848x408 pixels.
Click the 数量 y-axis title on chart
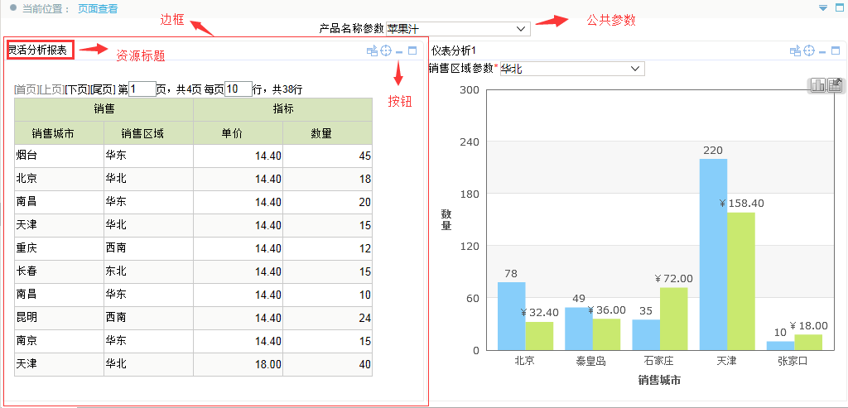(446, 219)
